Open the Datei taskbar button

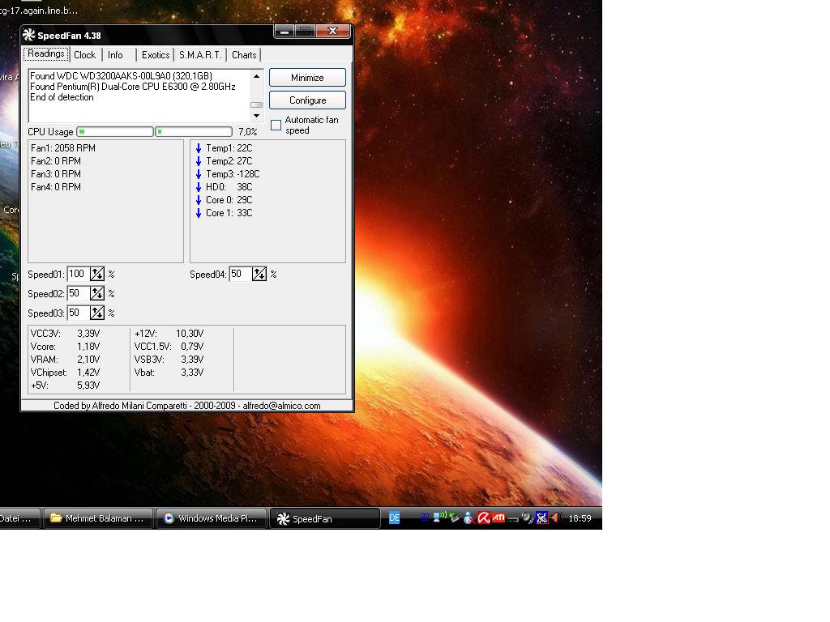(19, 518)
